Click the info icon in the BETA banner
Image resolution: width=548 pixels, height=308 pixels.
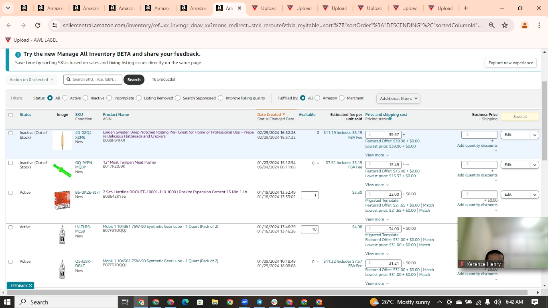[18, 55]
